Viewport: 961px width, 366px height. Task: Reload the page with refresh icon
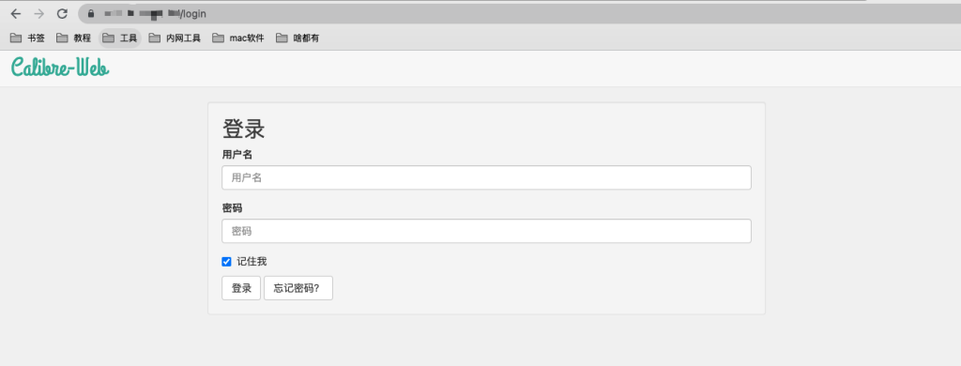tap(62, 13)
